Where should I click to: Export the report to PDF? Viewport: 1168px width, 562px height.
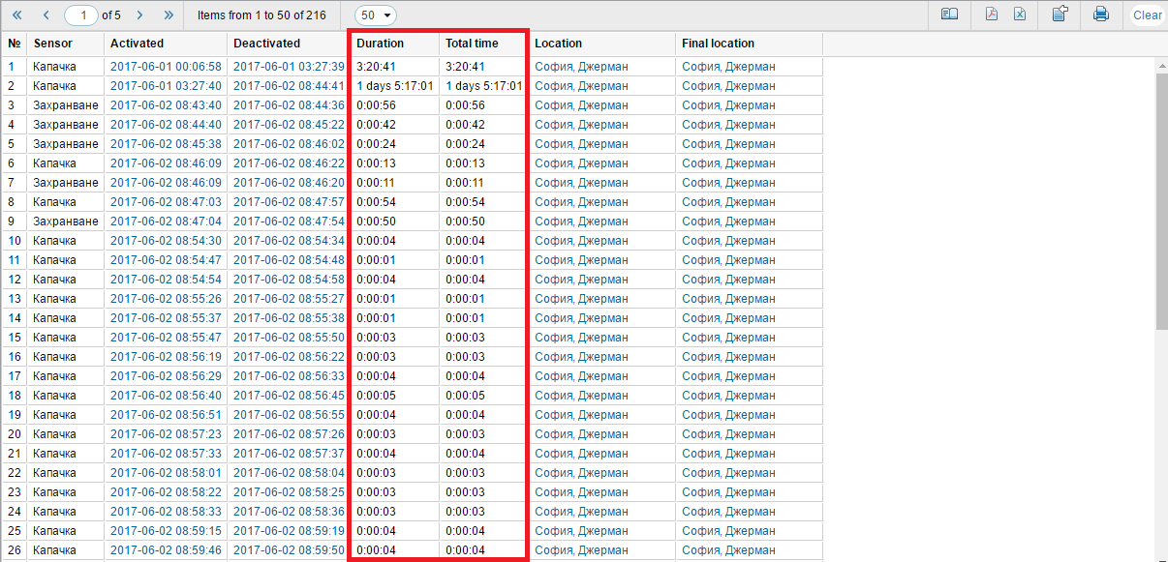992,15
